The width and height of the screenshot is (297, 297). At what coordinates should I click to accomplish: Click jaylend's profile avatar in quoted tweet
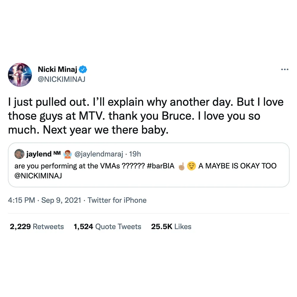(19, 154)
